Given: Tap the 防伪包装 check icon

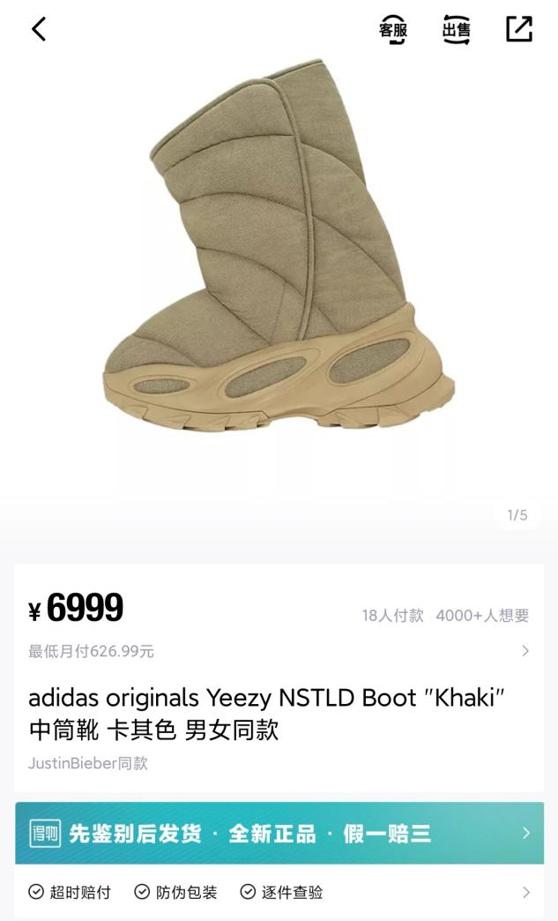Looking at the screenshot, I should (142, 892).
